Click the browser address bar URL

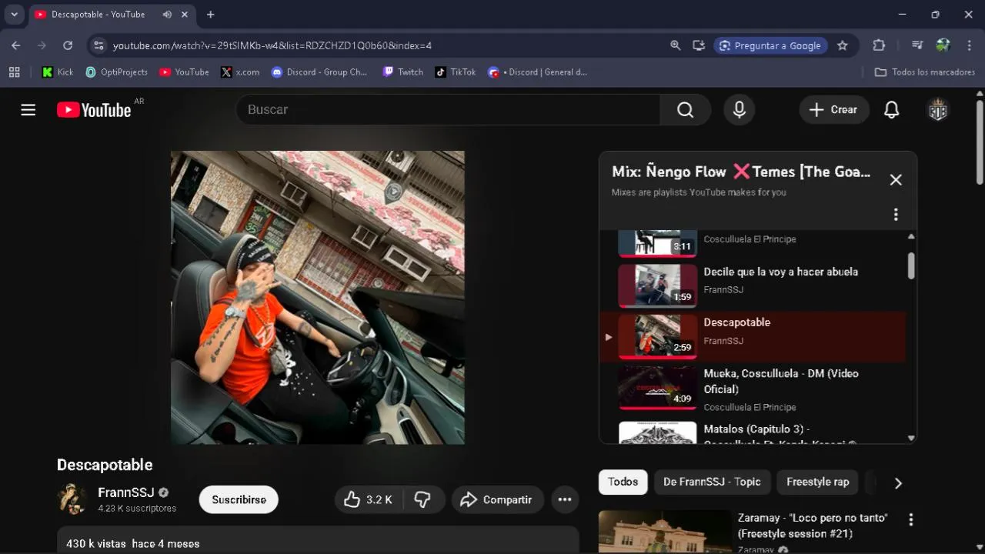click(272, 45)
